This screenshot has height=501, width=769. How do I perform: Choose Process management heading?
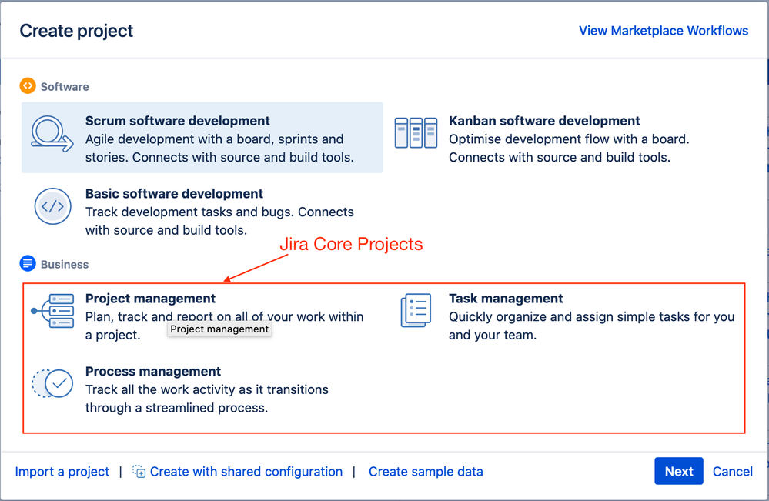153,372
